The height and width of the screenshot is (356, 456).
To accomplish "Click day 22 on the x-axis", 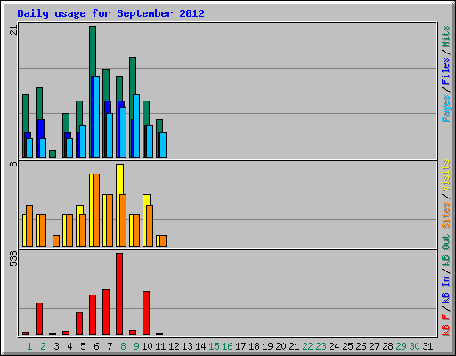I will click(x=307, y=346).
